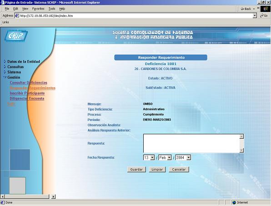Click the Cancelar button

pos(179,169)
